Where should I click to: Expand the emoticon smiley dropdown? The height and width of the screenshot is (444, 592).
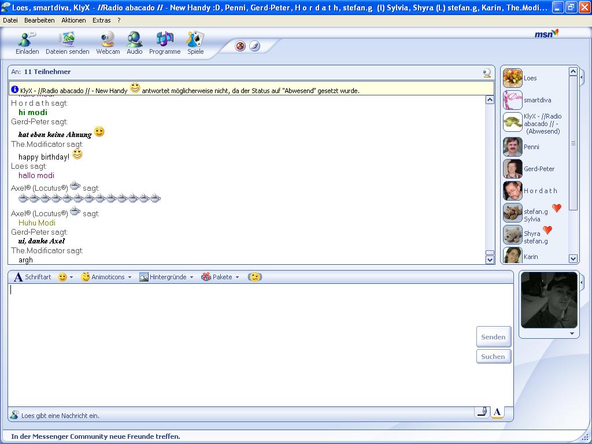pos(71,277)
